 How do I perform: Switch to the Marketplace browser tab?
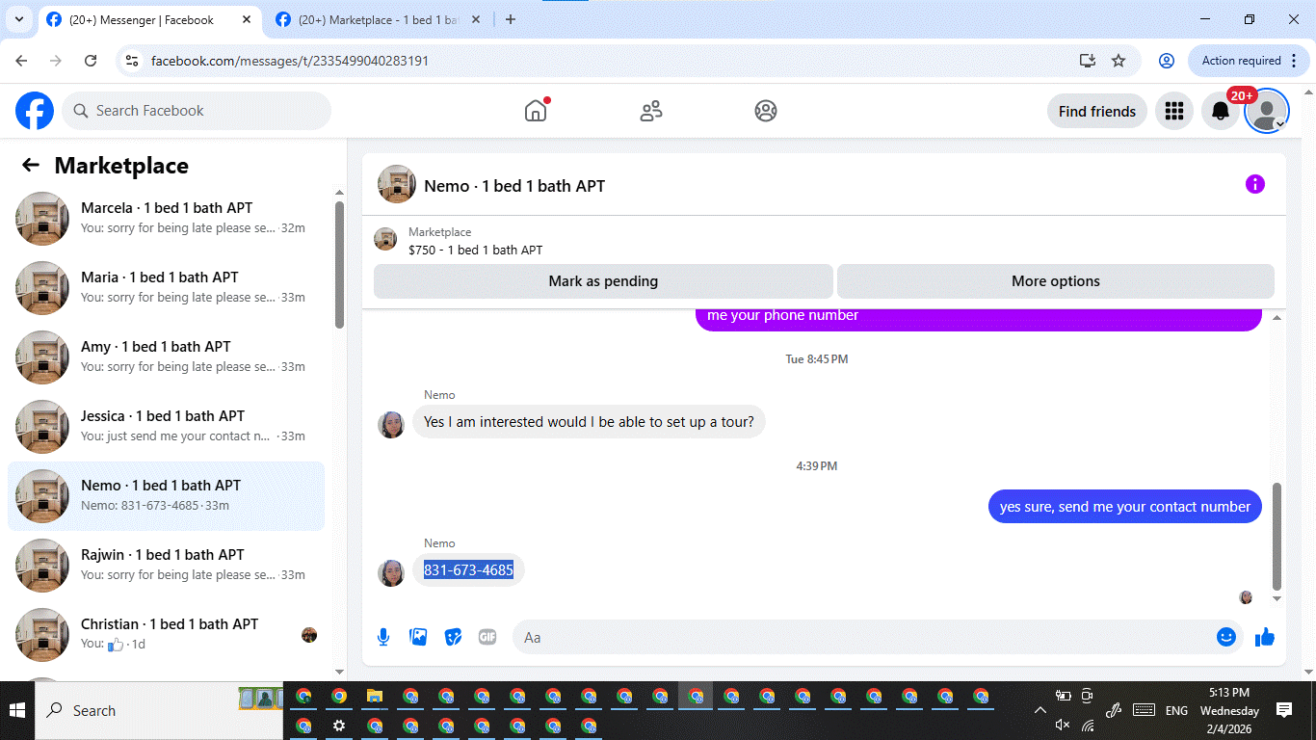tap(377, 19)
